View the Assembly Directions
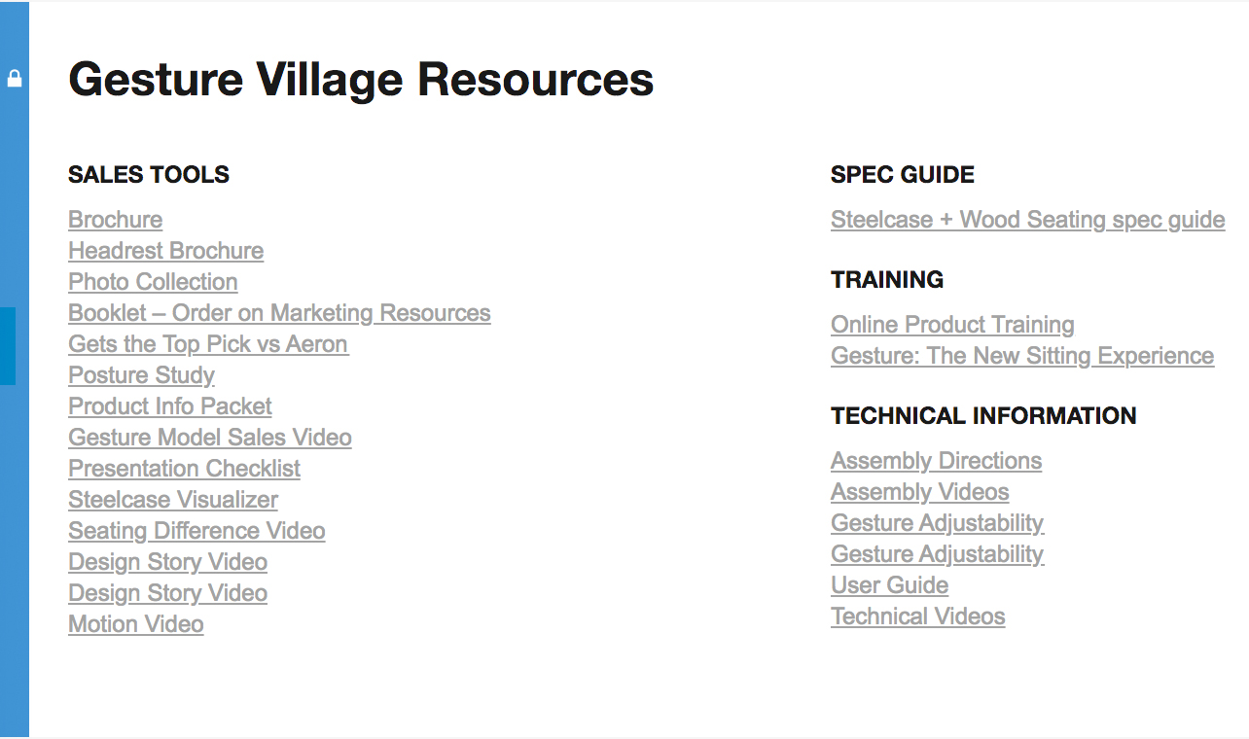This screenshot has width=1249, height=739. (x=936, y=461)
